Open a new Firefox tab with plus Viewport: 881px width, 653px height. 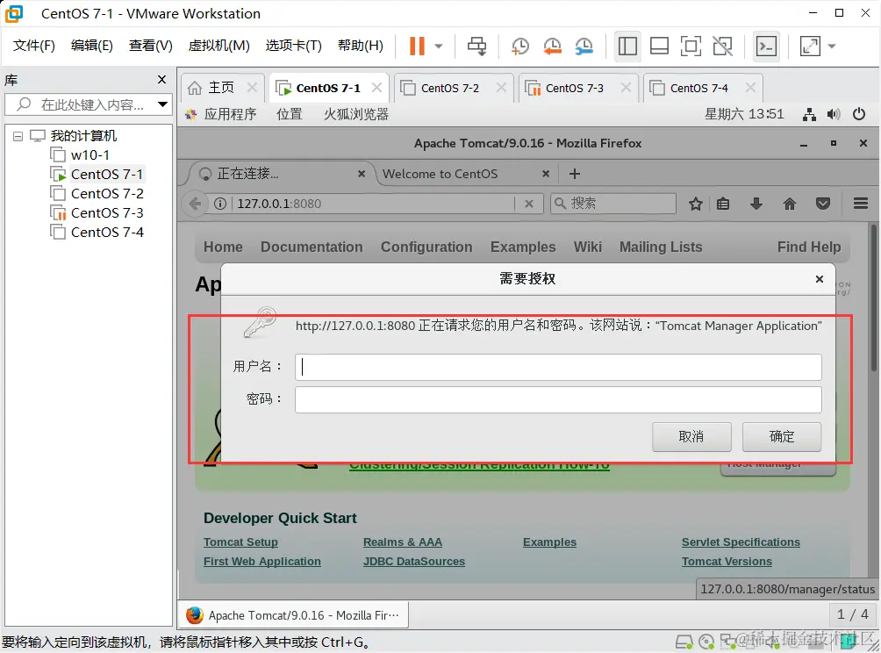click(574, 174)
